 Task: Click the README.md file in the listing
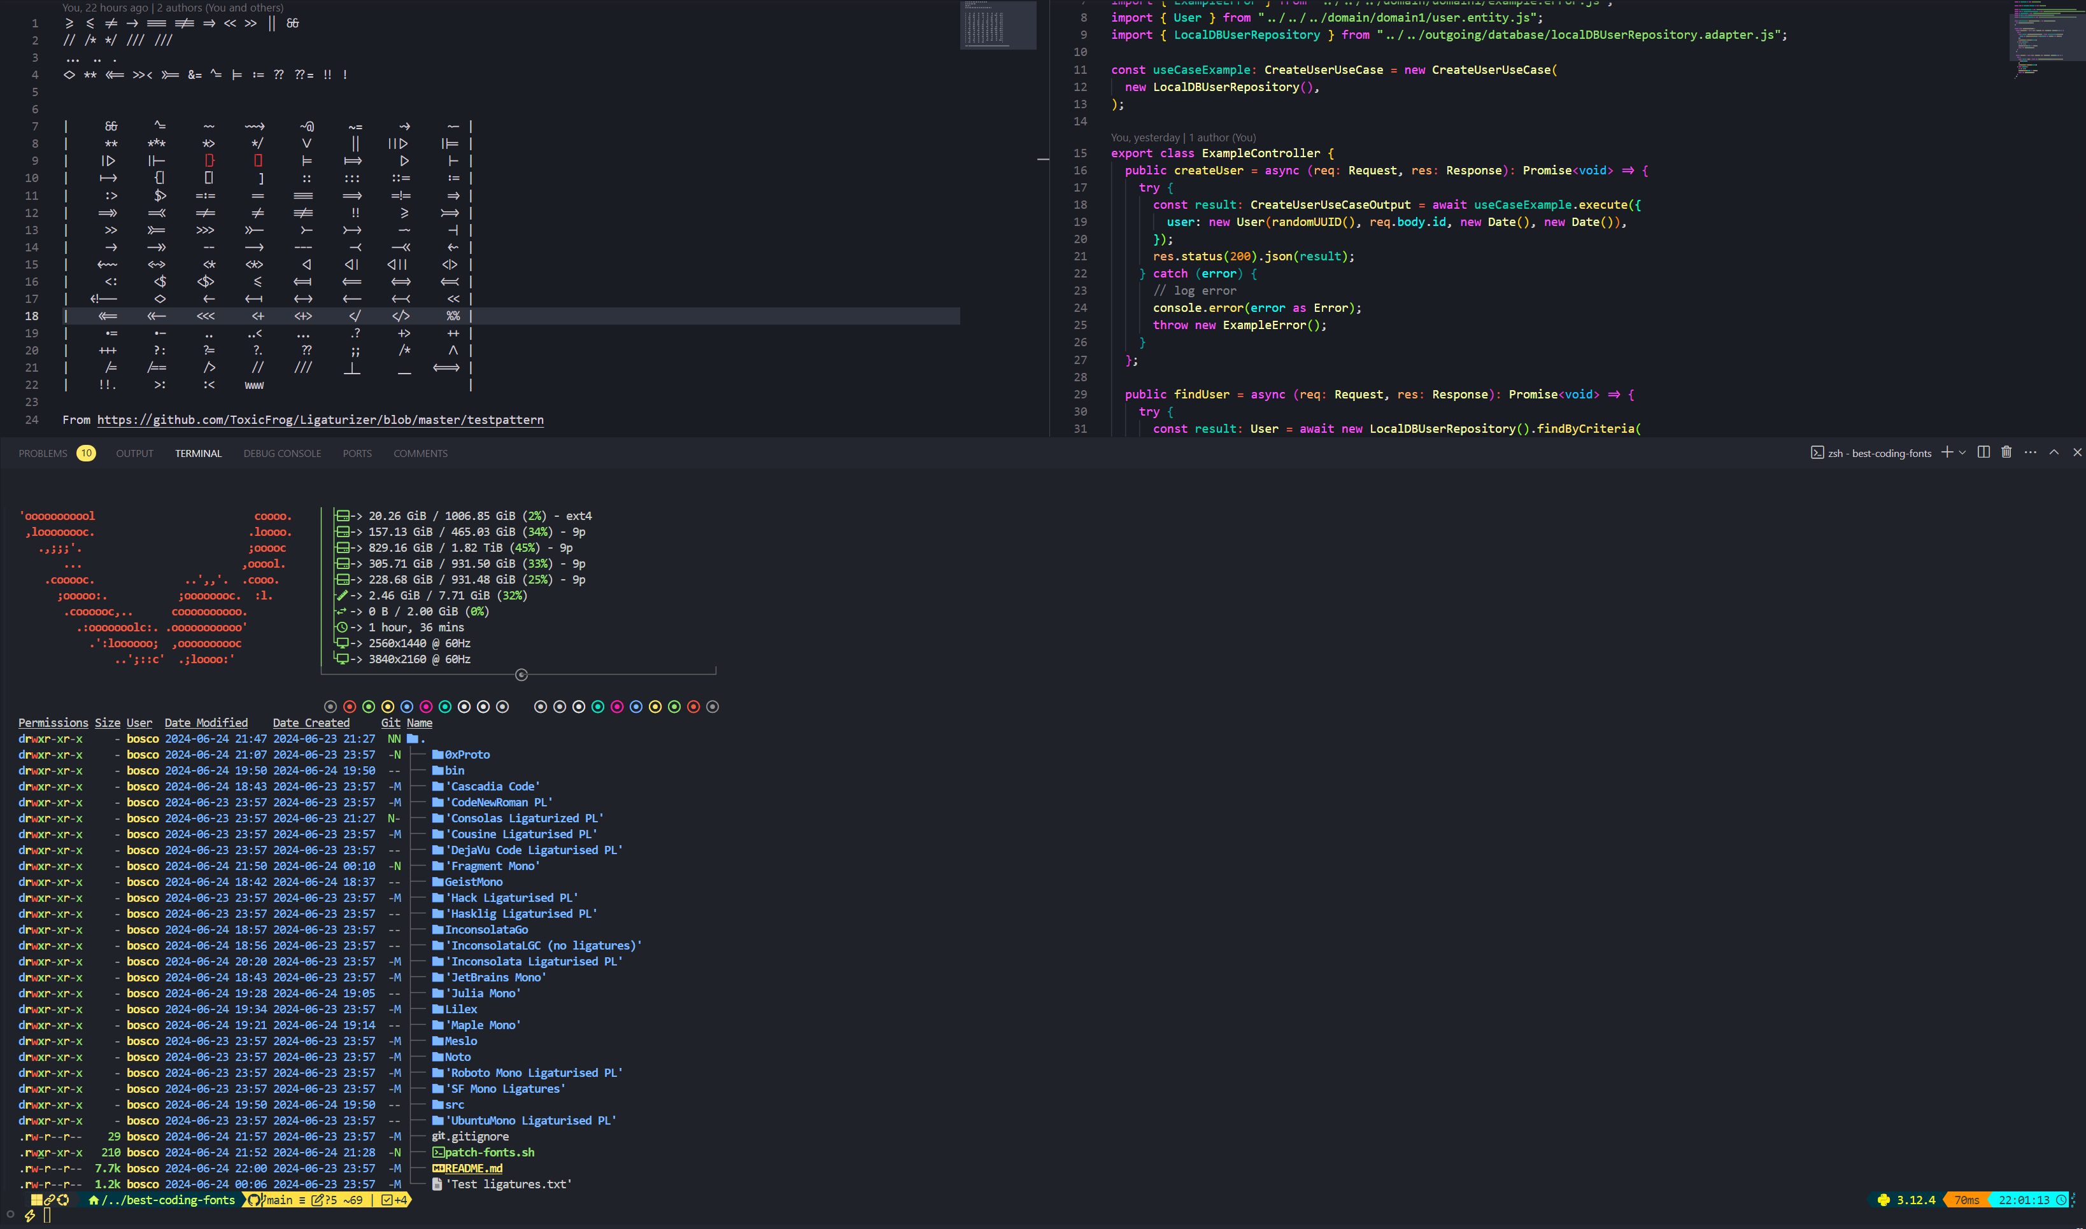[473, 1168]
